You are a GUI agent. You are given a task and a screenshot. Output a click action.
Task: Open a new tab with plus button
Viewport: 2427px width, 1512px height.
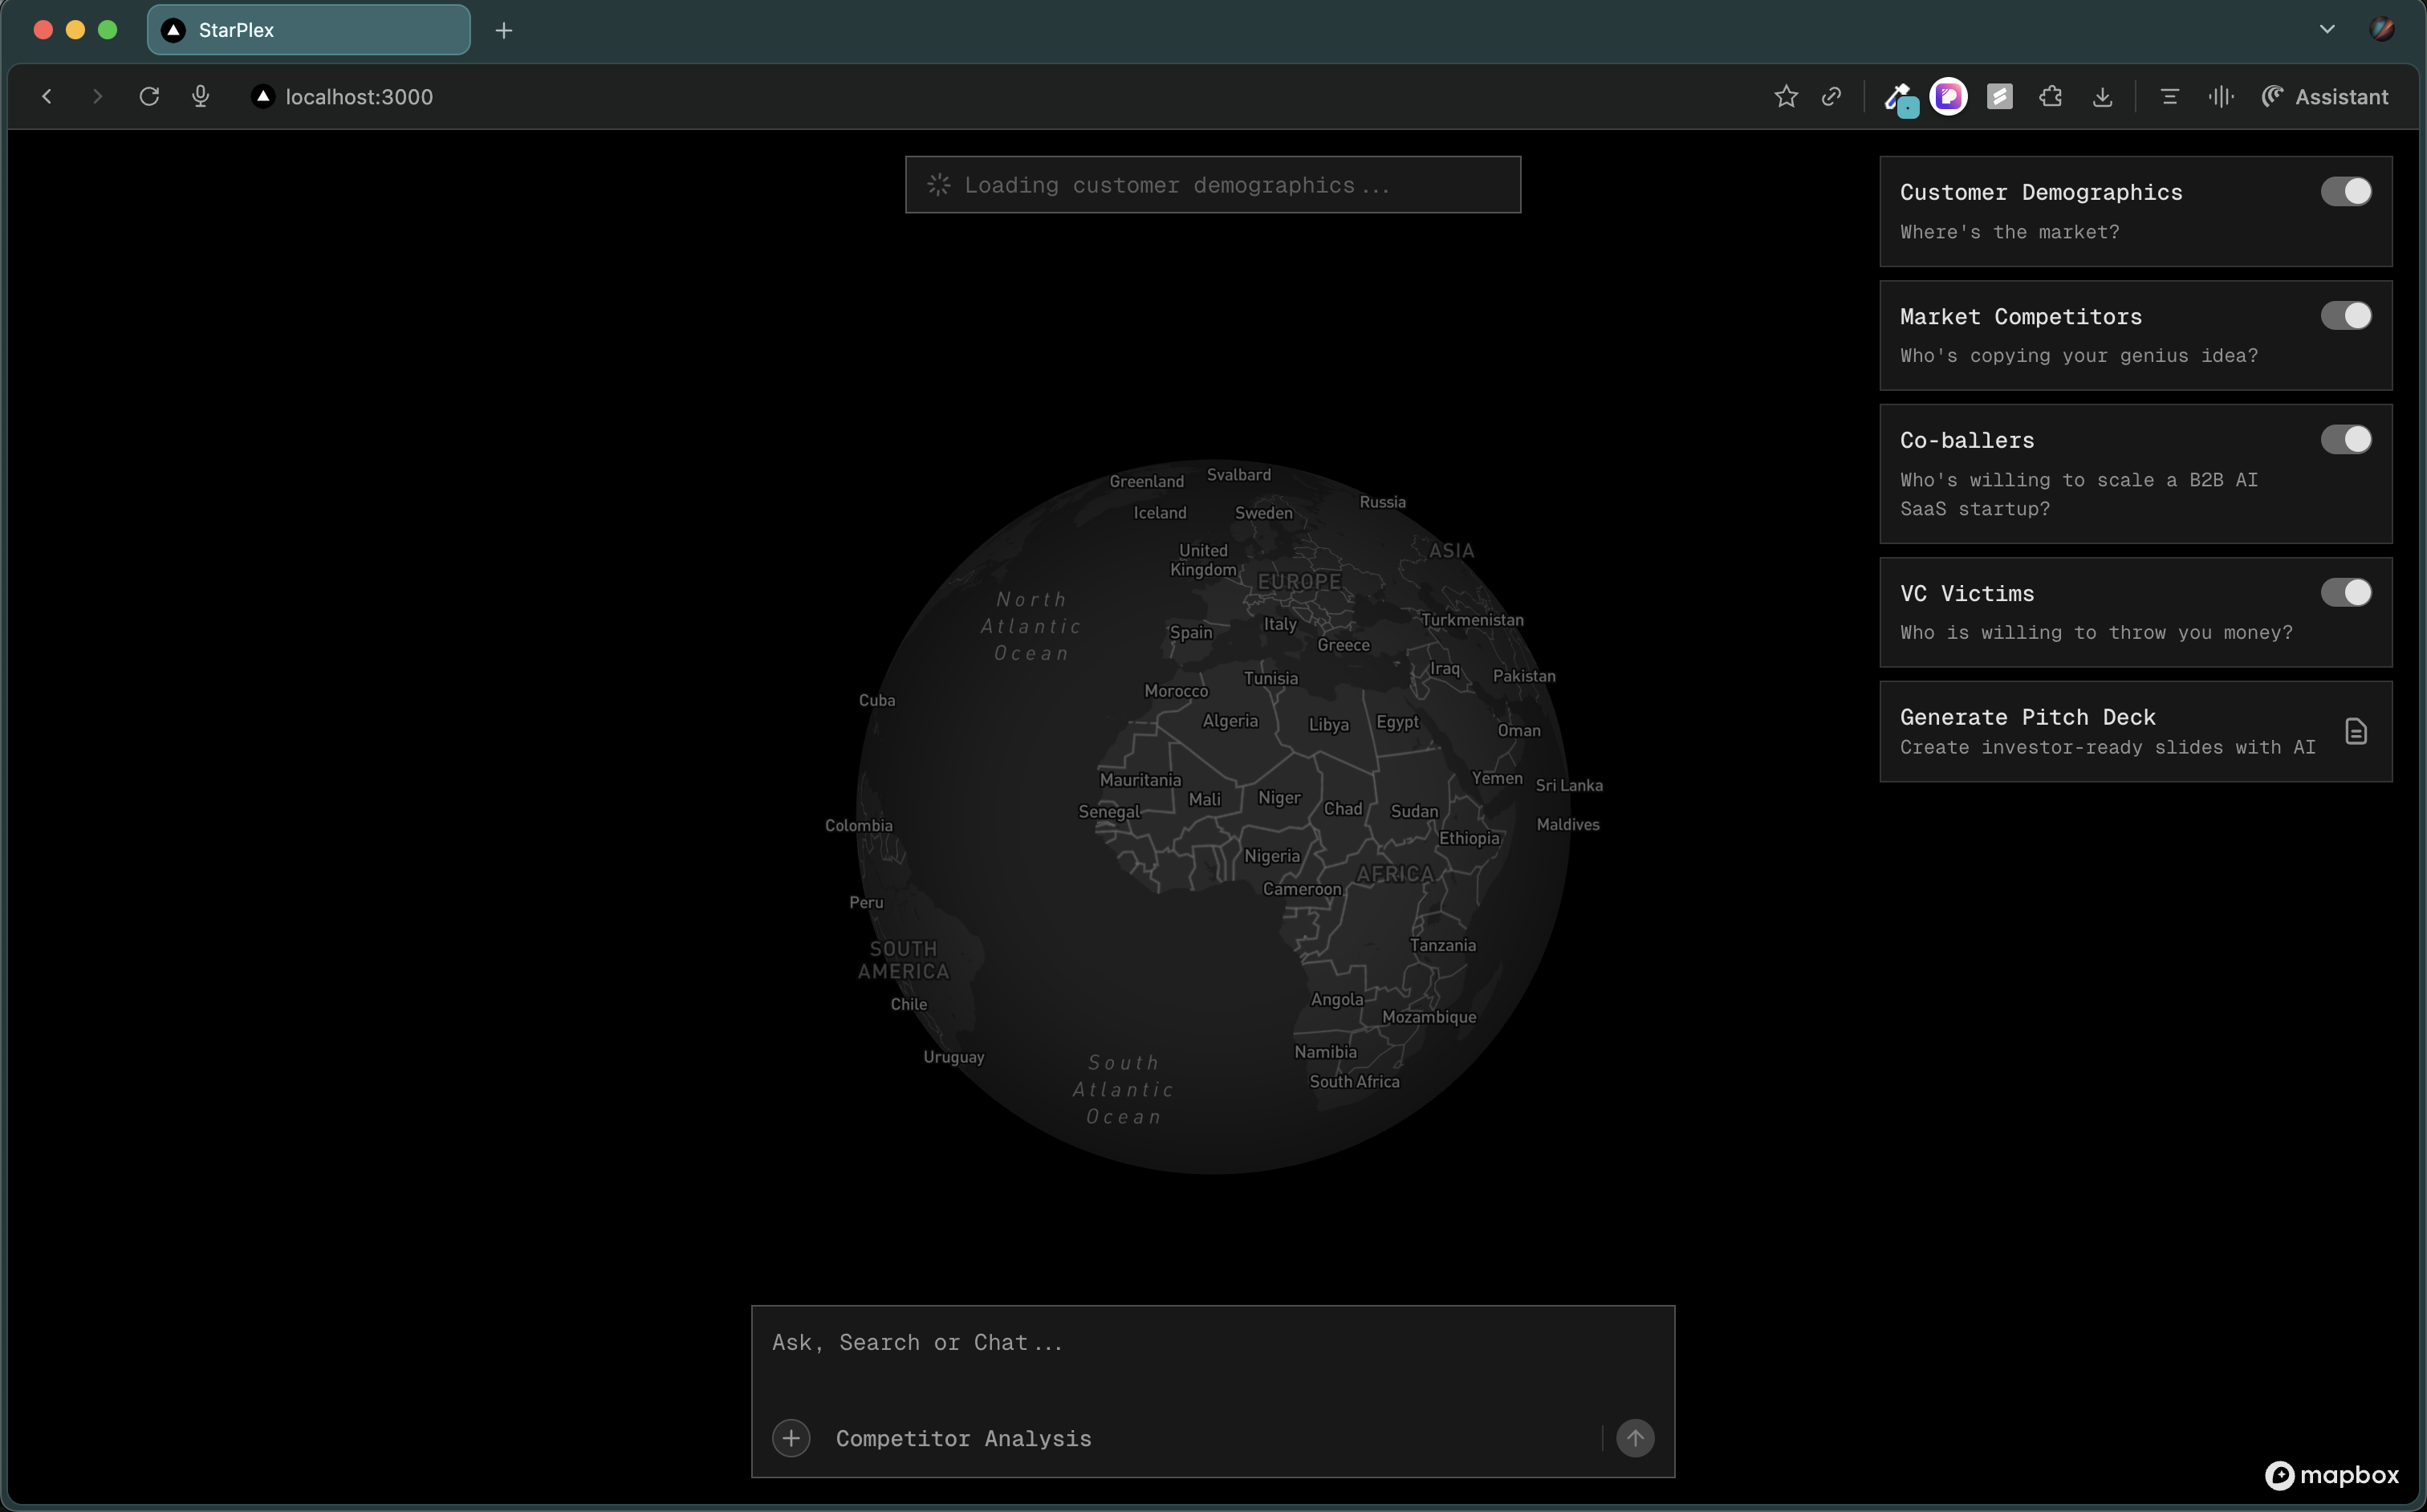(504, 31)
